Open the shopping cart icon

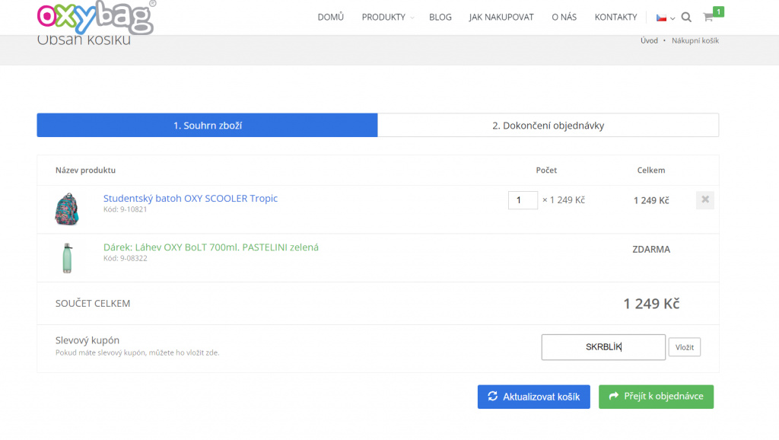708,18
